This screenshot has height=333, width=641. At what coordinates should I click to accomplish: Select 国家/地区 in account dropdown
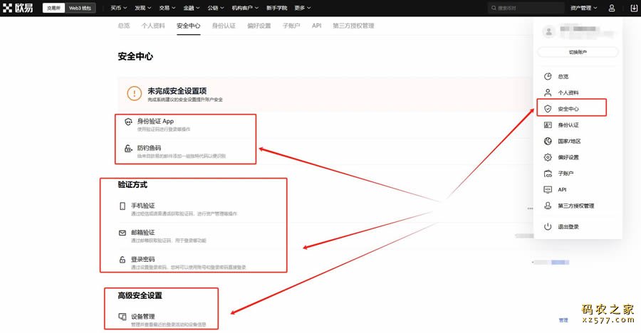pyautogui.click(x=569, y=141)
